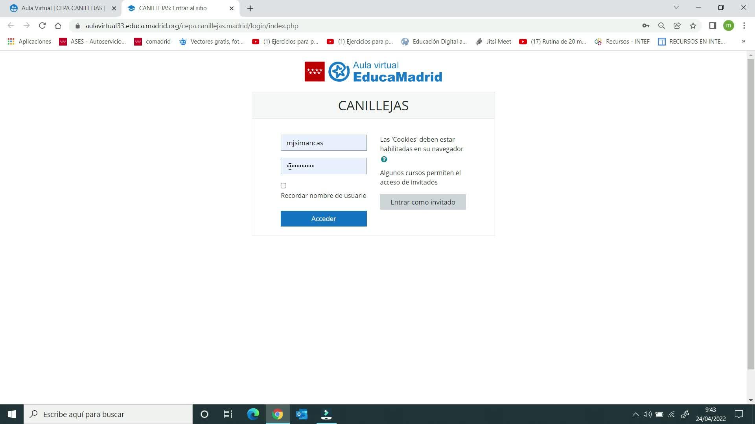Open Outlook from the taskbar

pyautogui.click(x=302, y=414)
